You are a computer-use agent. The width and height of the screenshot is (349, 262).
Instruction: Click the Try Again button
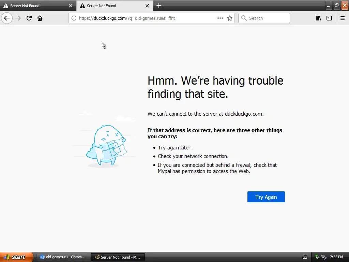[x=266, y=197]
